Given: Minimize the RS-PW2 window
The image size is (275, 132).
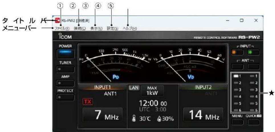Looking at the screenshot, I should click(x=228, y=20).
